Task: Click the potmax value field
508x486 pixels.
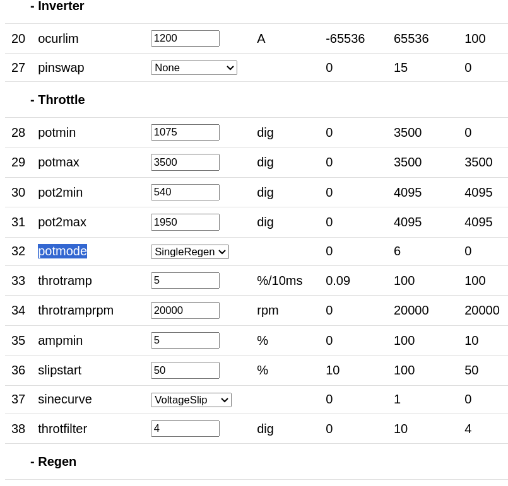Action: (185, 162)
